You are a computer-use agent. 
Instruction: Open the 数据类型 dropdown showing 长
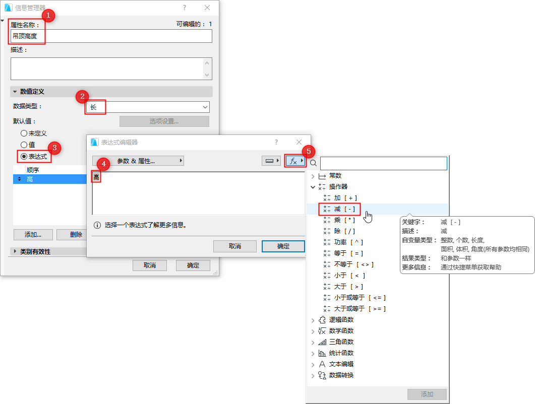coord(205,107)
